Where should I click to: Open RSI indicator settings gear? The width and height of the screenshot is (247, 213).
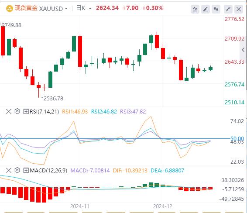(17, 111)
